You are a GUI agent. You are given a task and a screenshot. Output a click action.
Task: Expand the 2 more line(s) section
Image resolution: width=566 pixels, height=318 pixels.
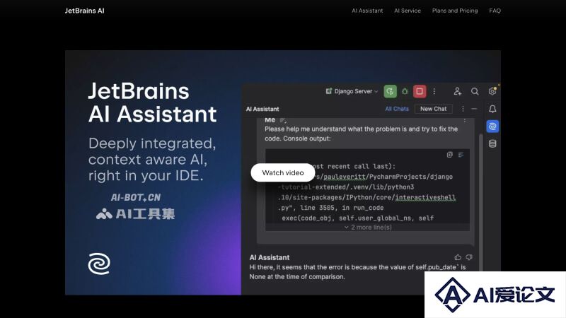pyautogui.click(x=367, y=227)
